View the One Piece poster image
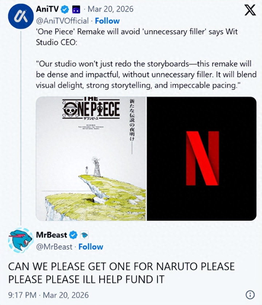The width and height of the screenshot is (262, 305). point(91,159)
